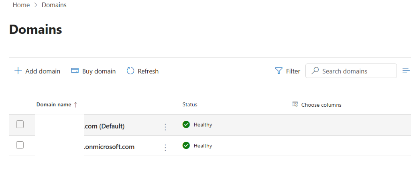This screenshot has width=411, height=175.
Task: Click the sort arrow beside Domain name
Action: tap(75, 105)
